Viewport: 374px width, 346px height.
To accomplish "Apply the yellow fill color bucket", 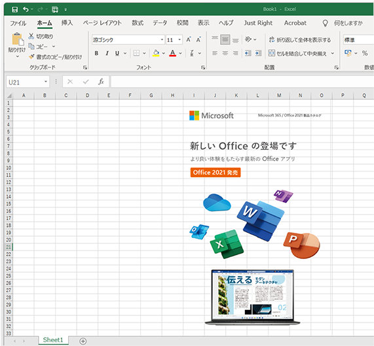I will pyautogui.click(x=156, y=53).
